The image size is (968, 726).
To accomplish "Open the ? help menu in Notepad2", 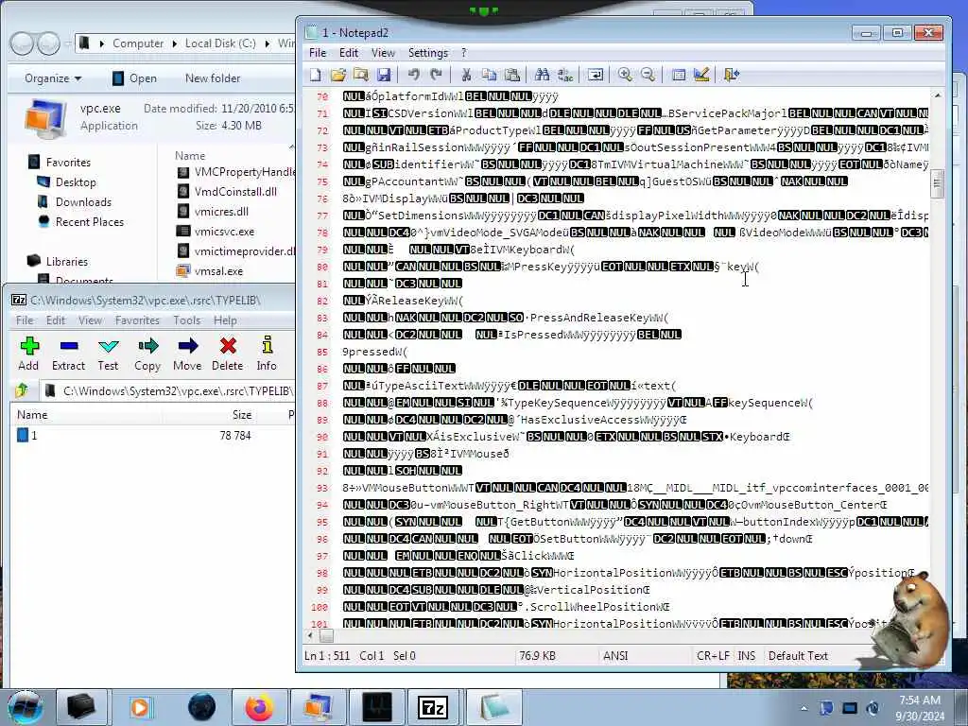I will pos(463,53).
